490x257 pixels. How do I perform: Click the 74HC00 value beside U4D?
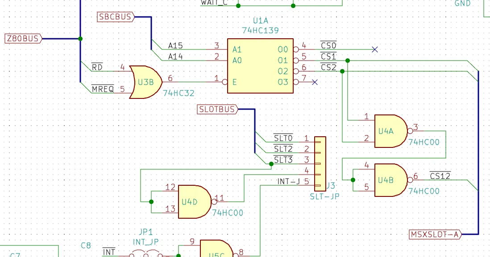click(228, 213)
